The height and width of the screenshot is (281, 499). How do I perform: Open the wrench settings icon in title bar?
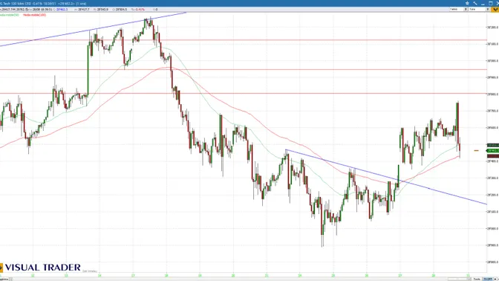coord(475,3)
